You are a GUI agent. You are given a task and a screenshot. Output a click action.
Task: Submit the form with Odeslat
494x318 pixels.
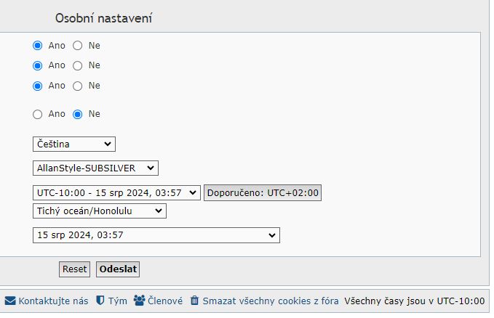coord(117,269)
